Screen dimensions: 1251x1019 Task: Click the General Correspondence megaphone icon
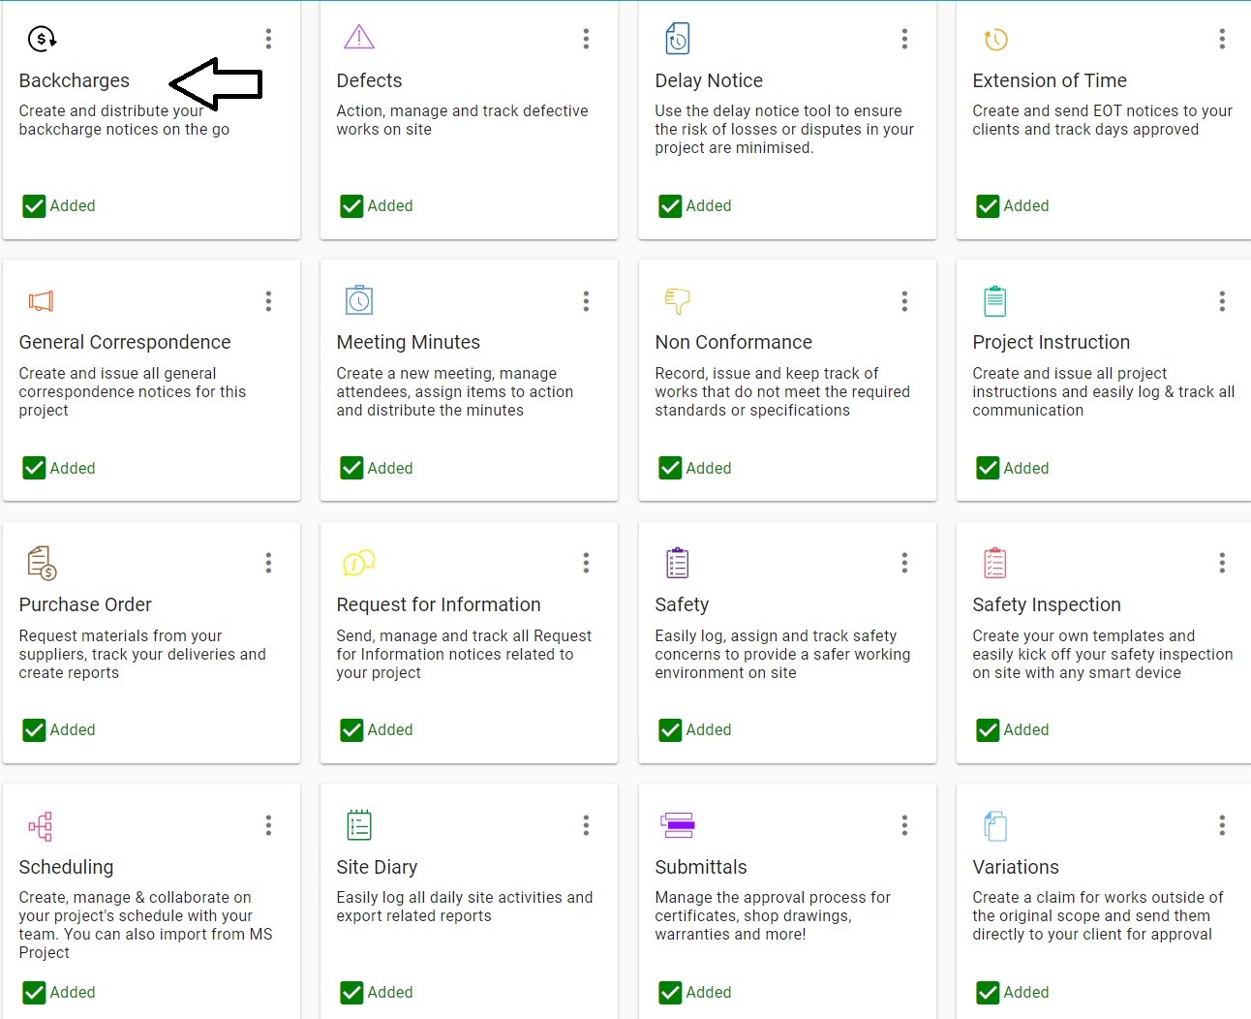click(41, 301)
